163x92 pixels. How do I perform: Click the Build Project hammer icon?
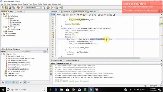coord(44,7)
